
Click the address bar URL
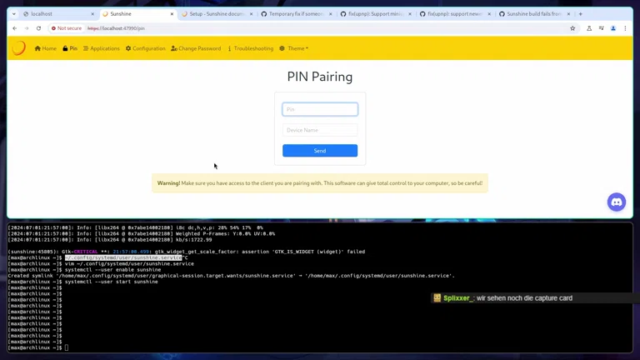(x=117, y=28)
